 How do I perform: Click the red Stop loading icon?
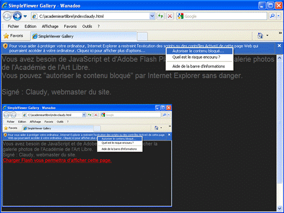click(x=170, y=16)
